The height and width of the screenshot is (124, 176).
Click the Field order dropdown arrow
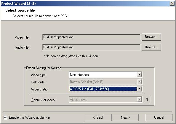(139, 82)
